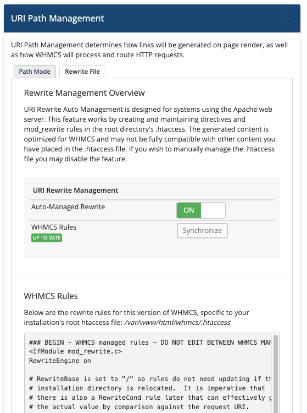Click the '### BEGIN - WHMCS managed rules' line

(150, 343)
